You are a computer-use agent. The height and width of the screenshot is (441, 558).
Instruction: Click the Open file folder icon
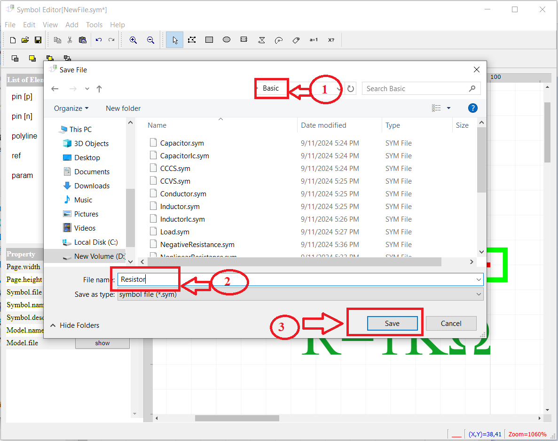click(25, 40)
